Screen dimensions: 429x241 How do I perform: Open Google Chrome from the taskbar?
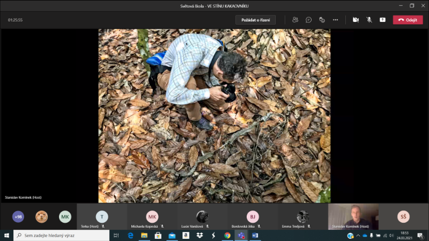click(x=227, y=235)
